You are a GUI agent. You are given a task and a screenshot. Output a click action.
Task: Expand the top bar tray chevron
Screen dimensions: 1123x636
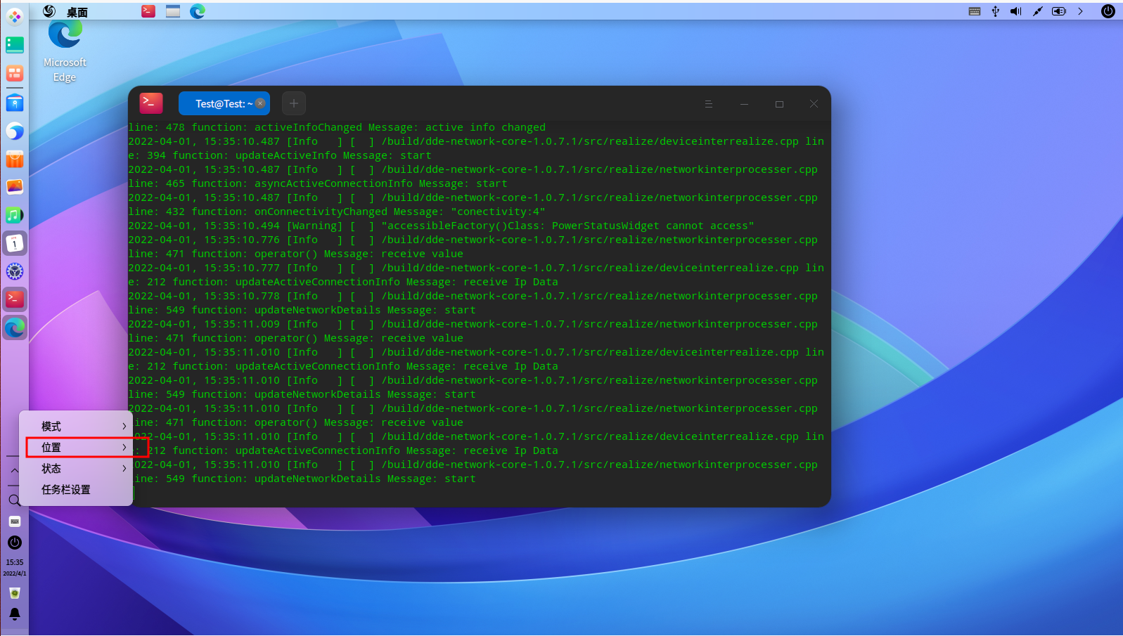1081,11
